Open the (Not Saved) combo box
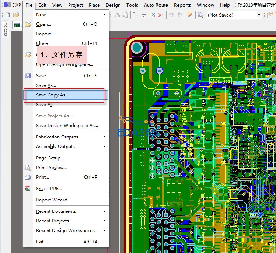Image resolution: width=276 pixels, height=253 pixels. tap(259, 15)
